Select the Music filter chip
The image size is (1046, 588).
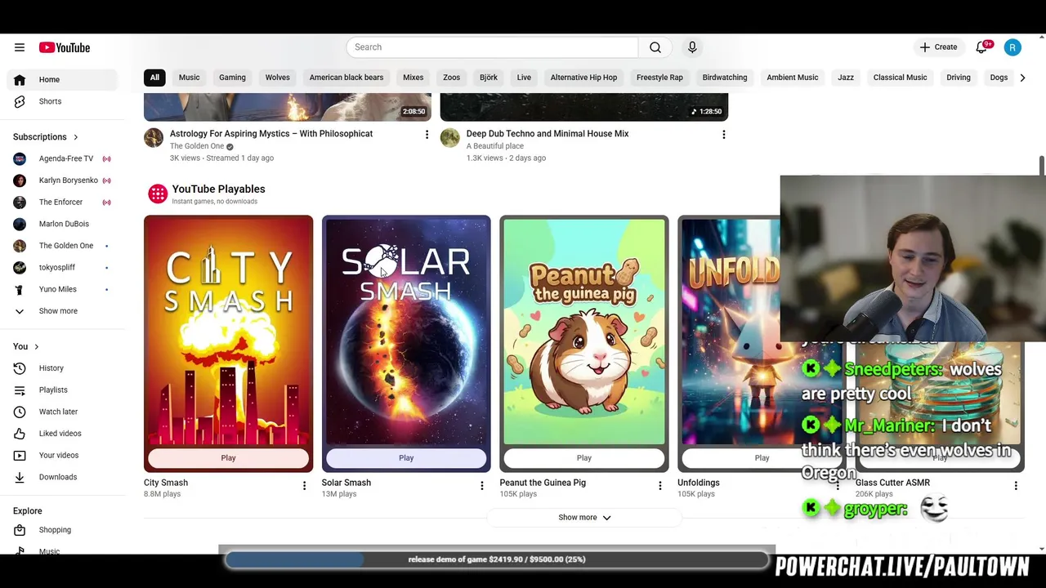pyautogui.click(x=189, y=78)
